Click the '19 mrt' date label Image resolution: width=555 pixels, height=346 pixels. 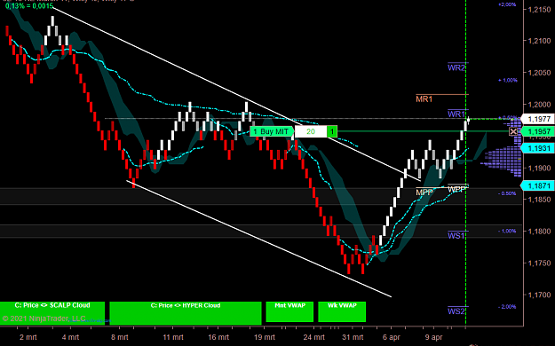[x=265, y=337]
